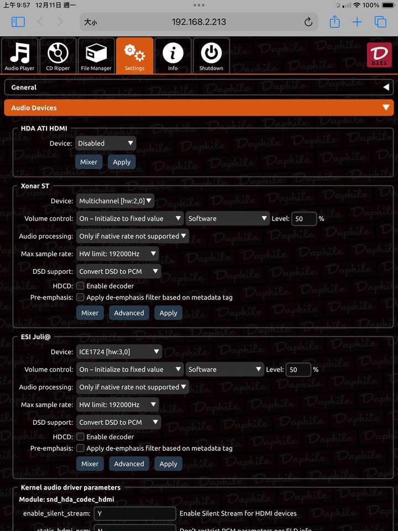Click the battery status icon

pos(388,5)
